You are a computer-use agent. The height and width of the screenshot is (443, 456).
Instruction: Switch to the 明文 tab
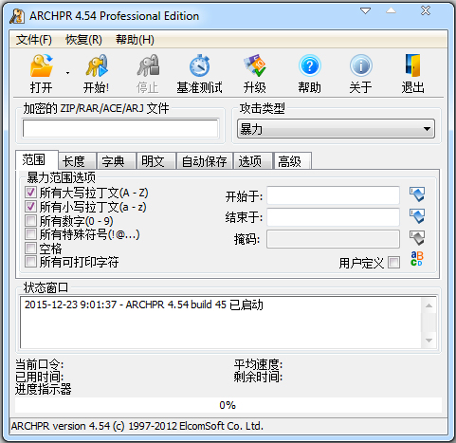click(156, 161)
